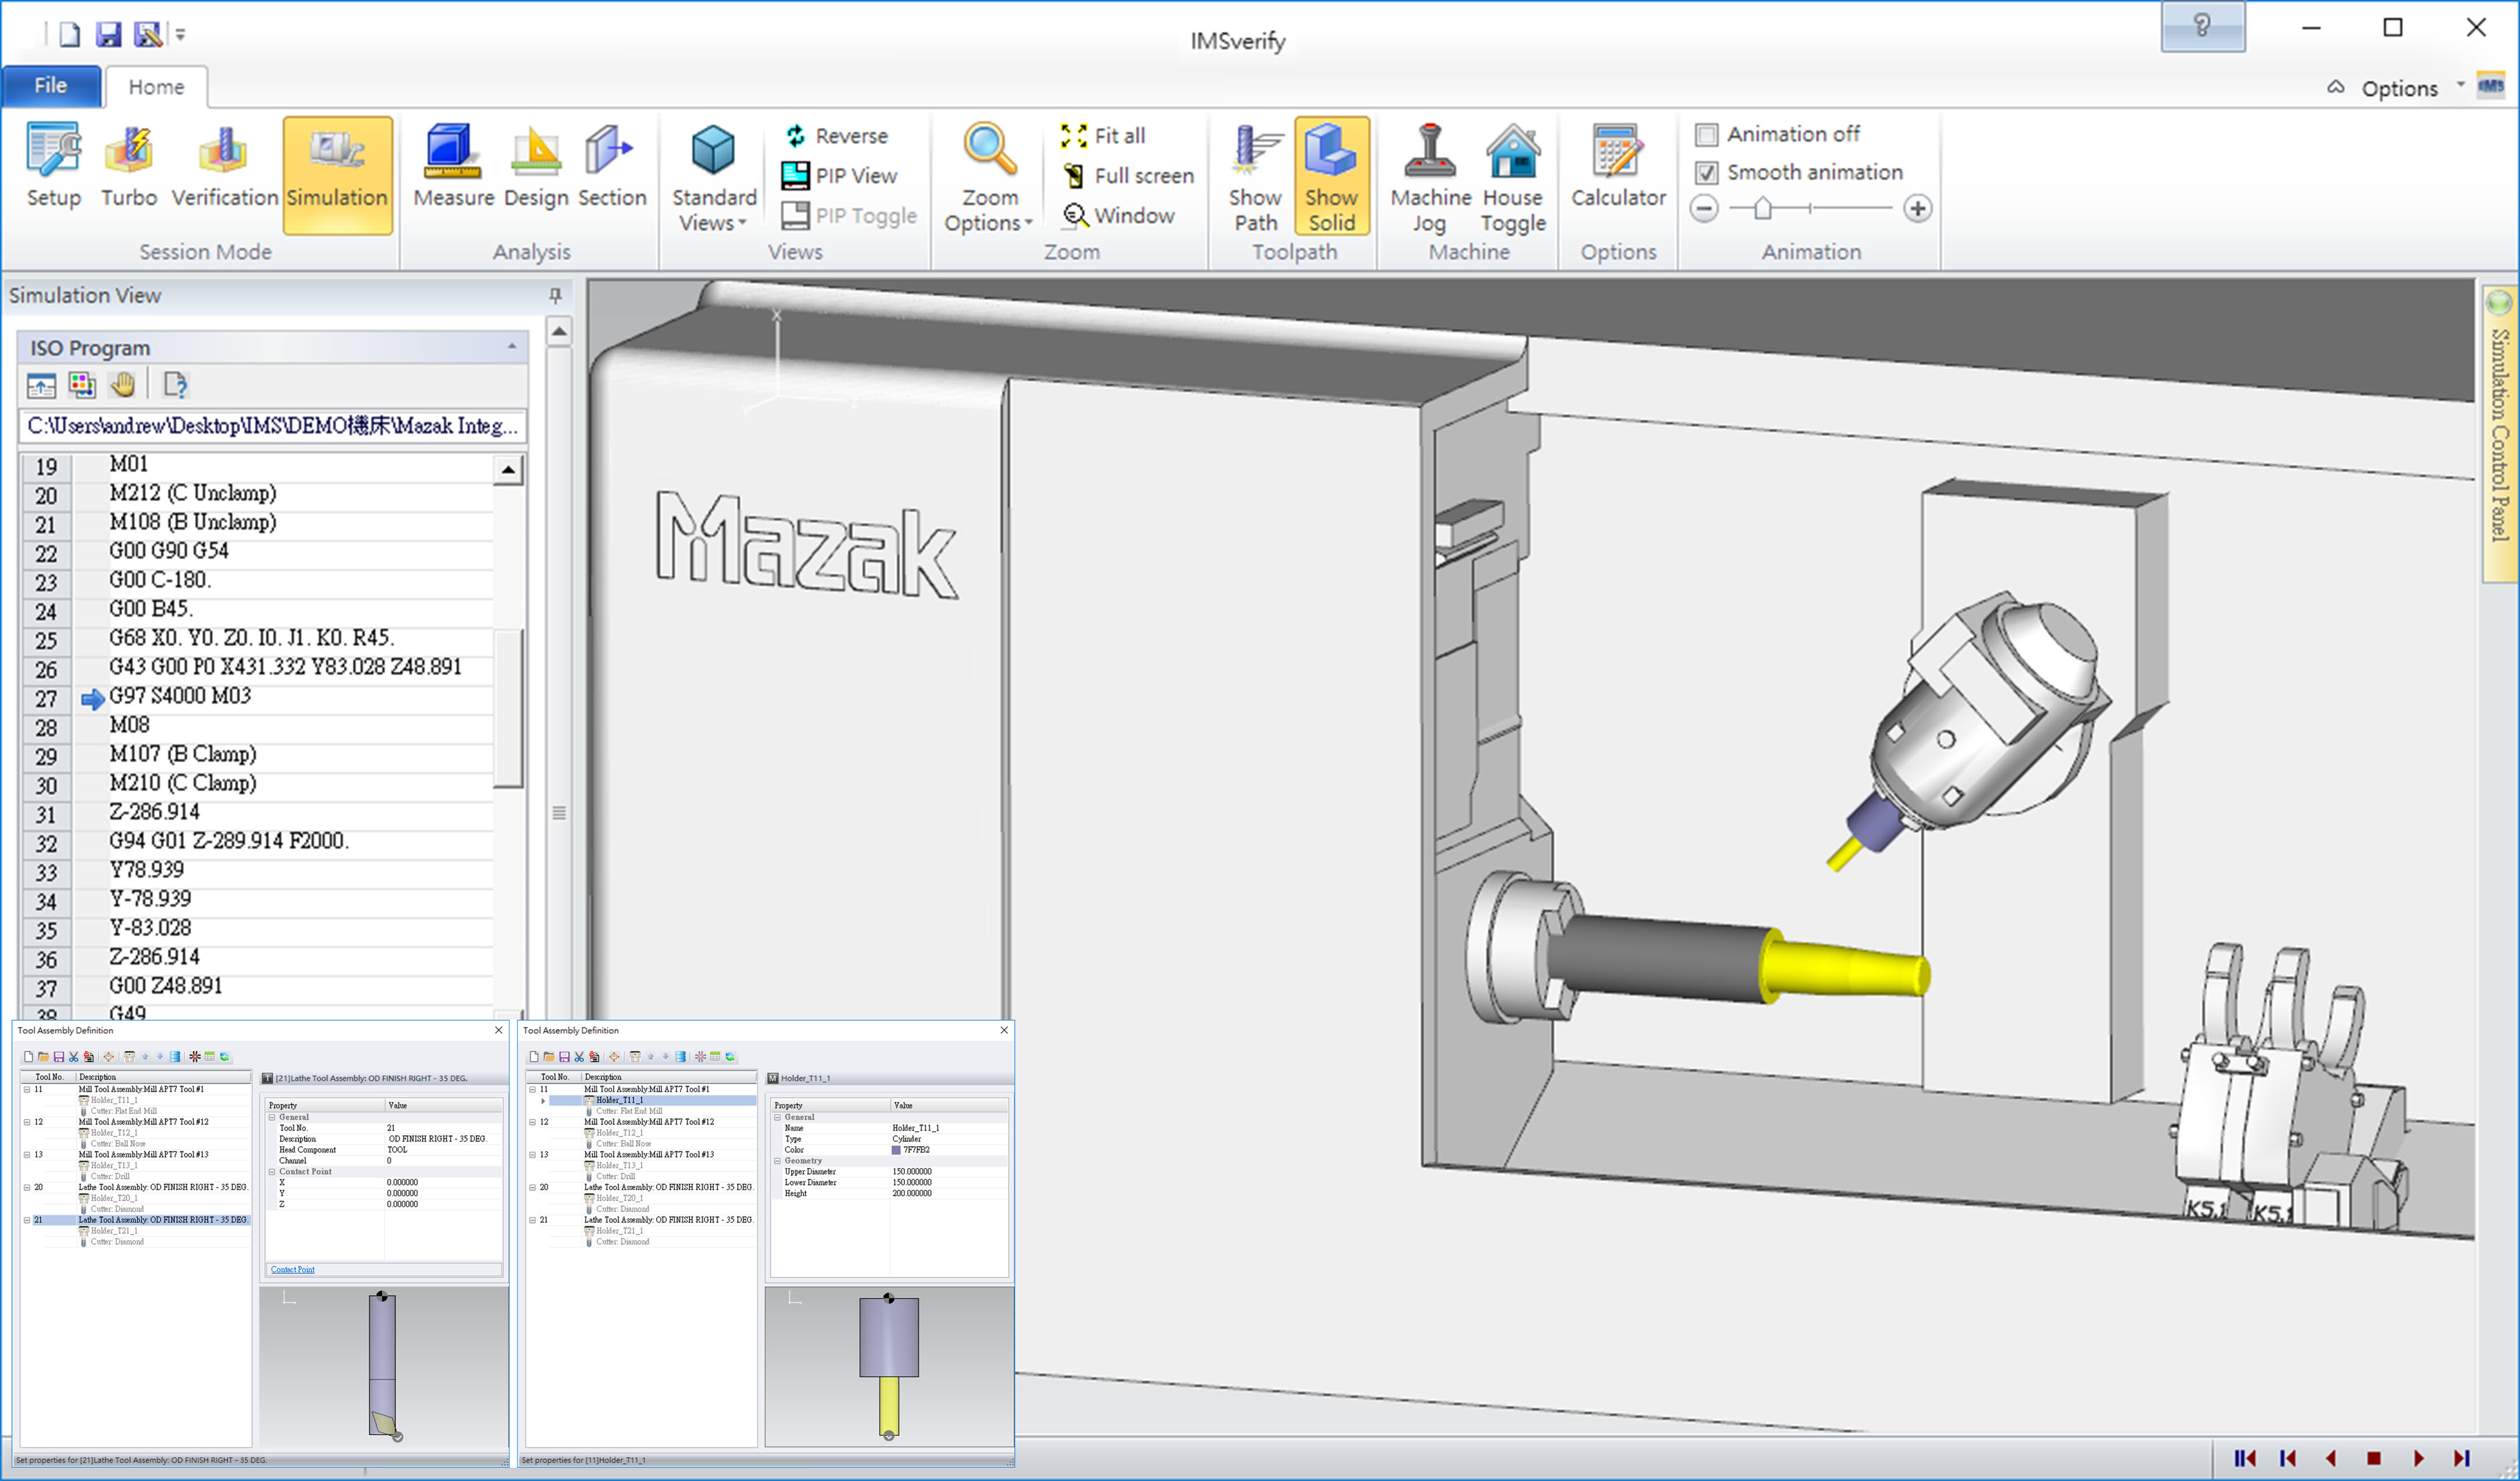This screenshot has height=1481, width=2520.
Task: Toggle the Smooth animation checkbox
Action: [x=1706, y=173]
